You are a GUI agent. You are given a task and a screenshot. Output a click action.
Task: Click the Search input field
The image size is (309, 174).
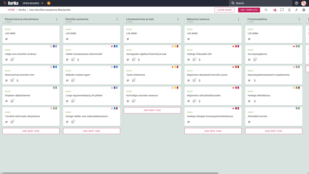pos(260,3)
